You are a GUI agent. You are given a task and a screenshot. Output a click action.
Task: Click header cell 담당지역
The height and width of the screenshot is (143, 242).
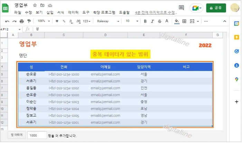[x=144, y=67]
